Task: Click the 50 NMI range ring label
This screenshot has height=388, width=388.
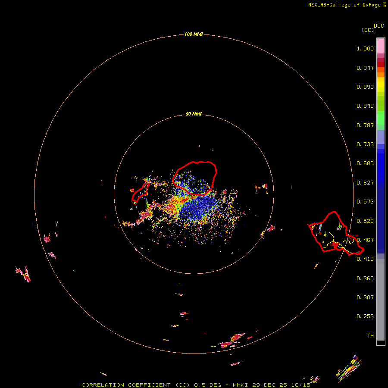Action: click(x=194, y=114)
